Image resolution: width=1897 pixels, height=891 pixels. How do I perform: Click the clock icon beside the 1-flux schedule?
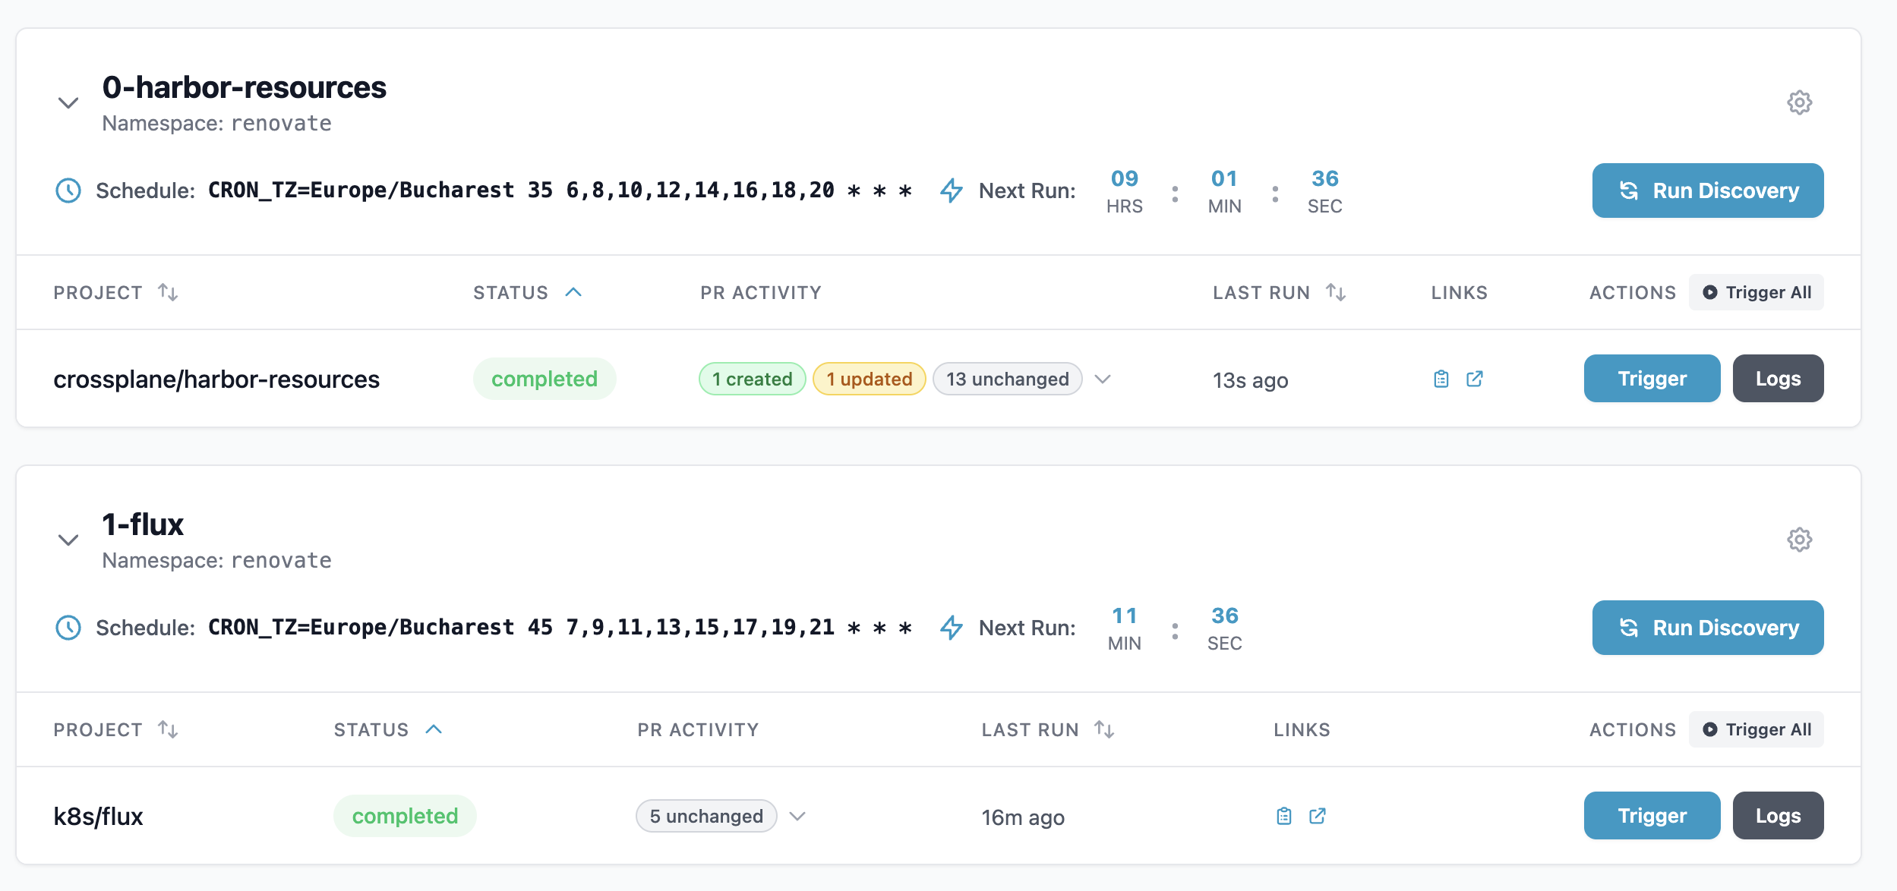pos(68,628)
